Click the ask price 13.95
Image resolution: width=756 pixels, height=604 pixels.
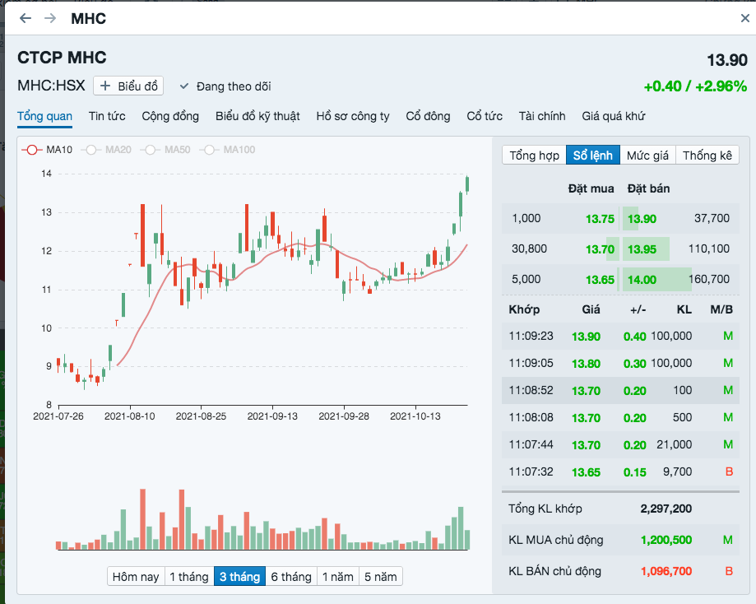(642, 249)
